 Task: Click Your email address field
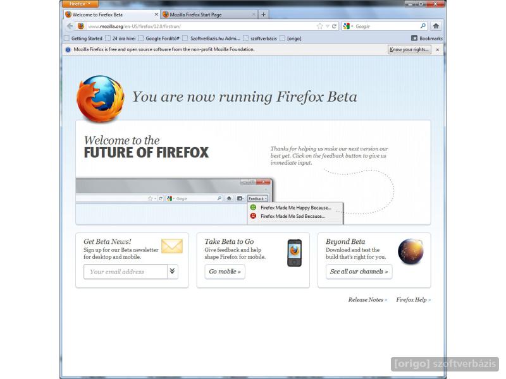point(125,272)
